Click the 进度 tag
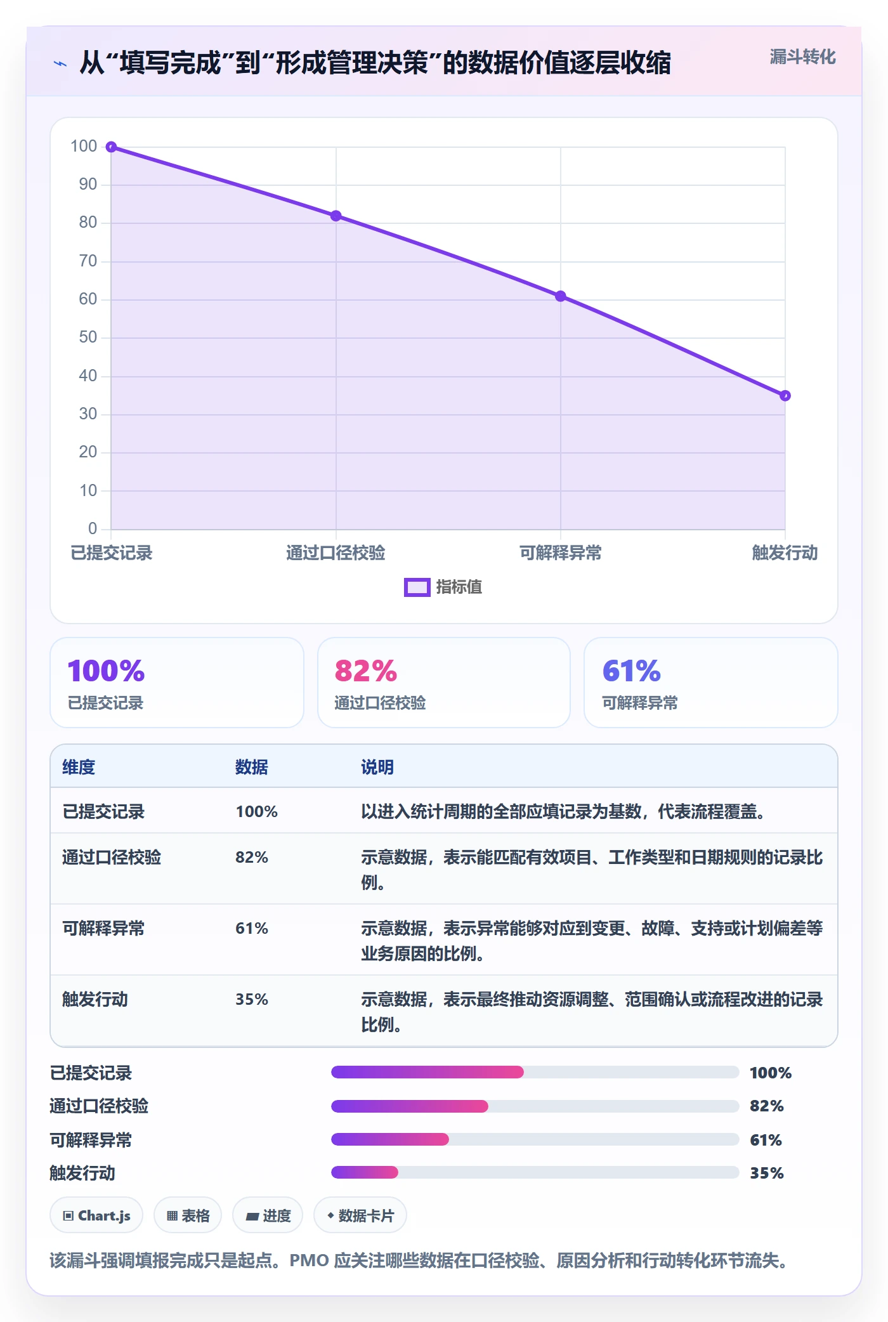The width and height of the screenshot is (888, 1322). click(x=268, y=1215)
